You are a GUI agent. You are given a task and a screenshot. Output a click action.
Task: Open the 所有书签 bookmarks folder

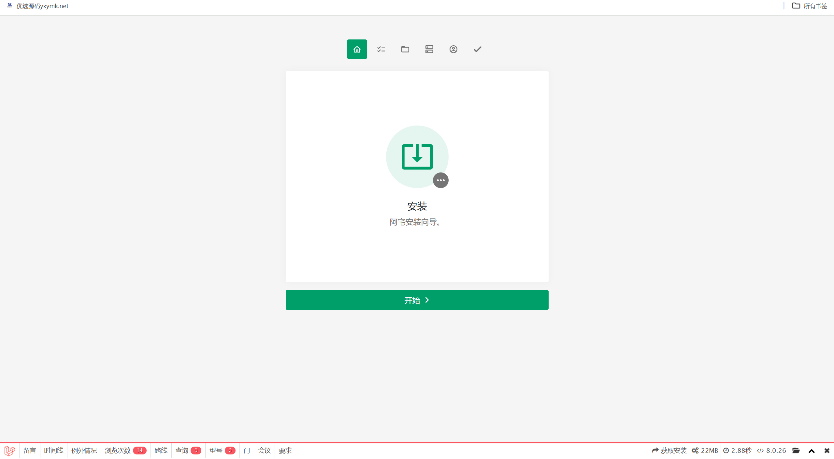pyautogui.click(x=810, y=6)
